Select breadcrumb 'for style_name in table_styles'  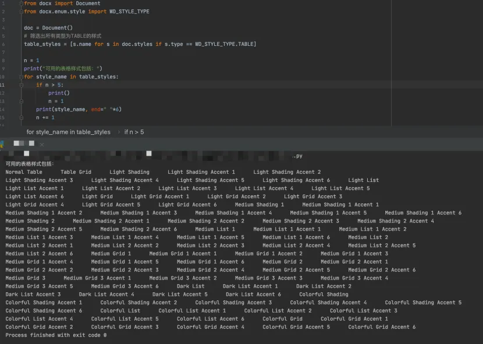point(69,132)
